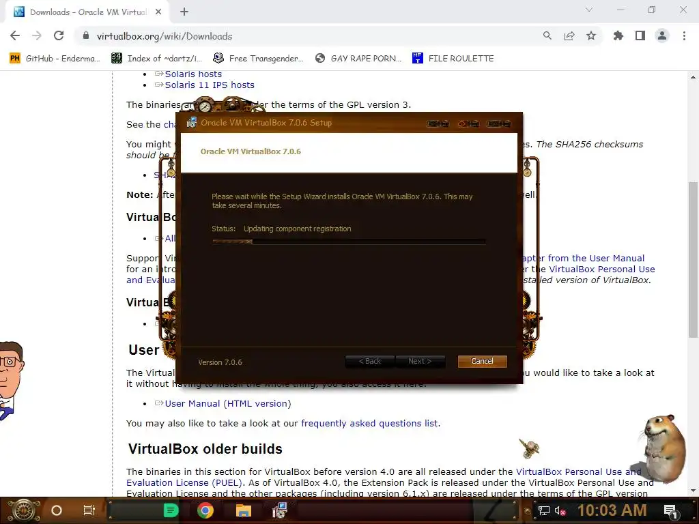Open the notification center icon

click(670, 510)
